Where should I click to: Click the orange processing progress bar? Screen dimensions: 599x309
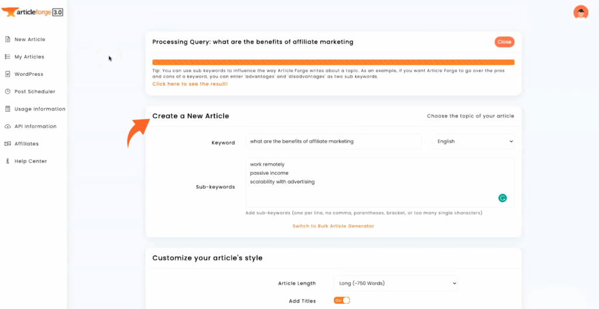pyautogui.click(x=333, y=62)
